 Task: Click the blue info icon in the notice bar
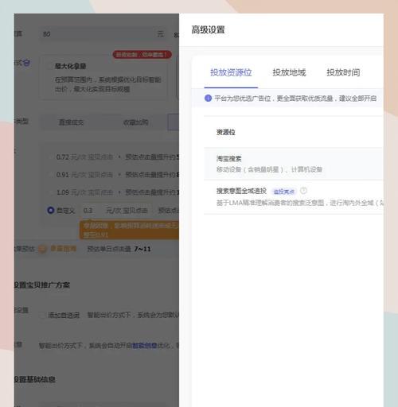coord(208,99)
